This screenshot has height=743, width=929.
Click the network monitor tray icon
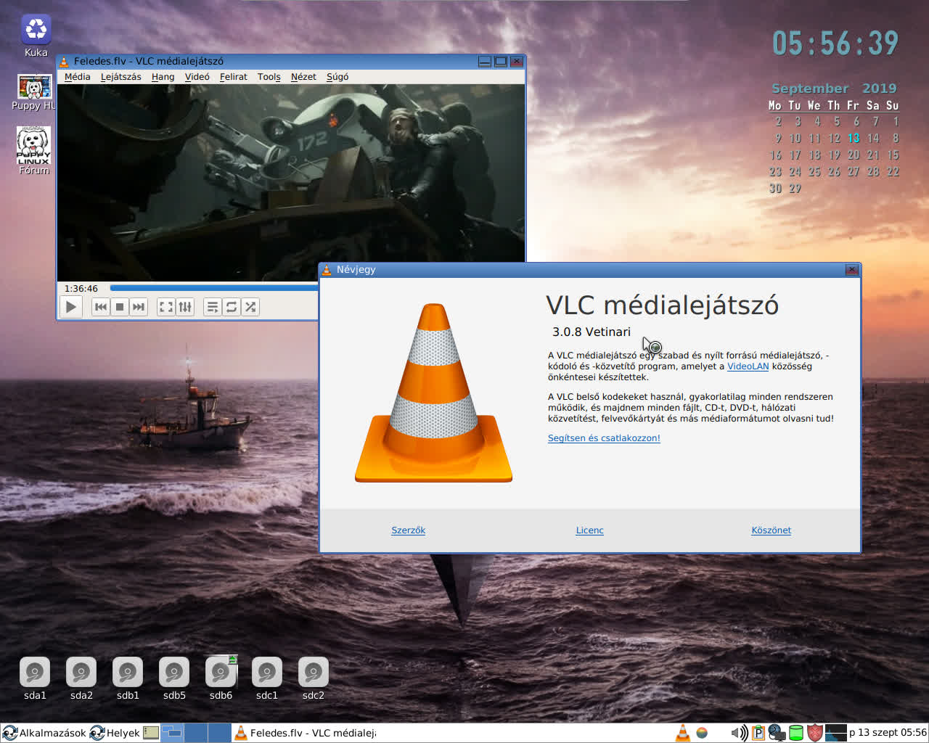(777, 733)
